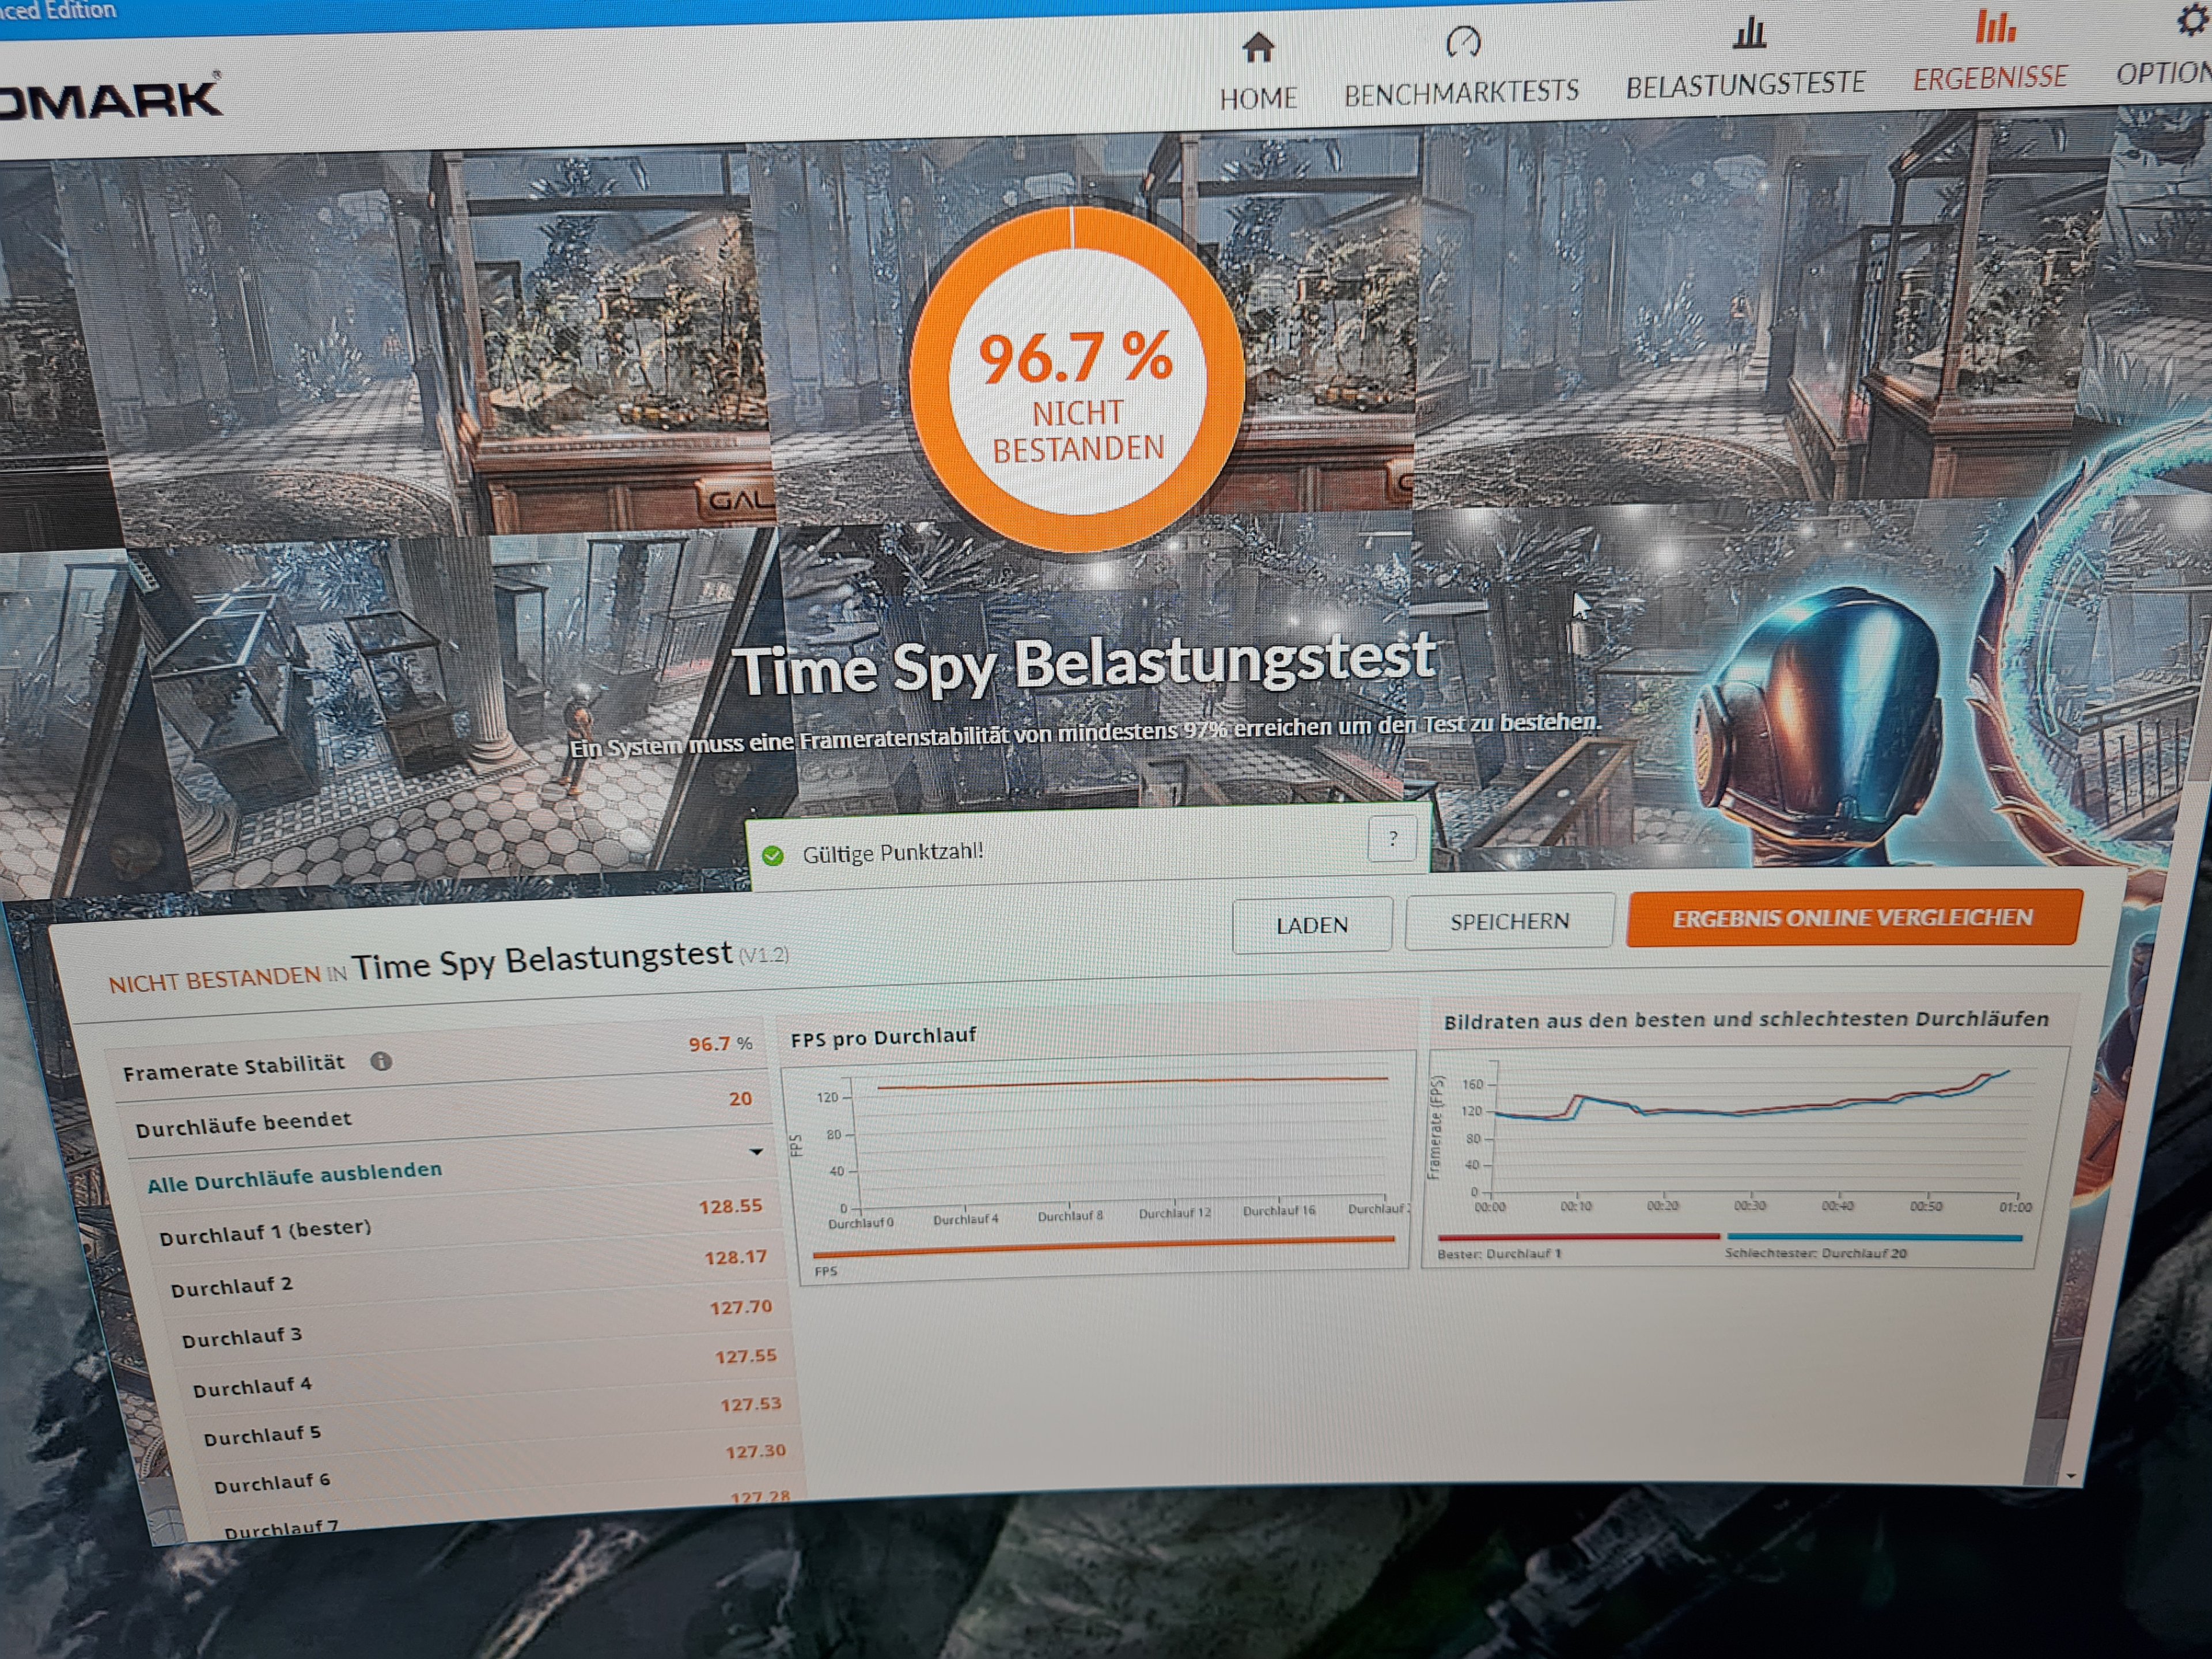The width and height of the screenshot is (2212, 1659).
Task: Switch to the BENCHMARKTESTS tab
Action: (x=1461, y=93)
